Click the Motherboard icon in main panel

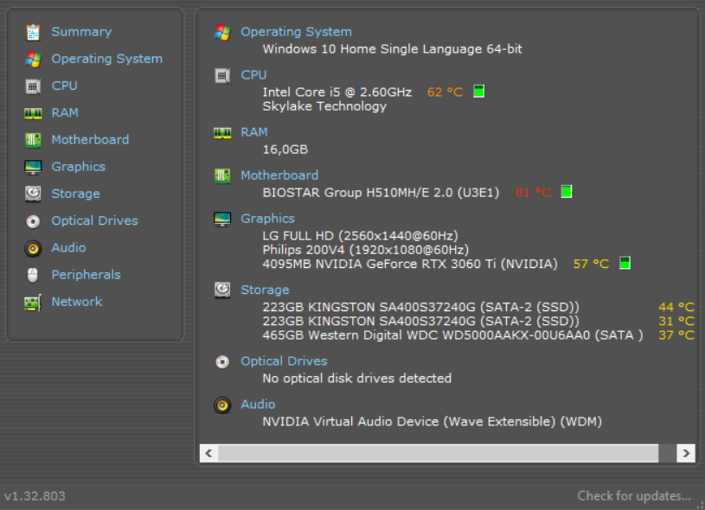(x=222, y=175)
